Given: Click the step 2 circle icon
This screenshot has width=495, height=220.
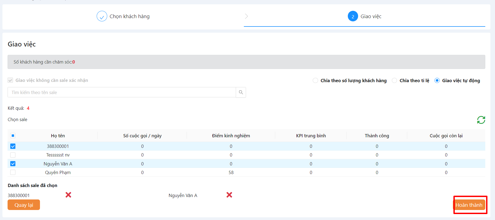Looking at the screenshot, I should (x=353, y=16).
